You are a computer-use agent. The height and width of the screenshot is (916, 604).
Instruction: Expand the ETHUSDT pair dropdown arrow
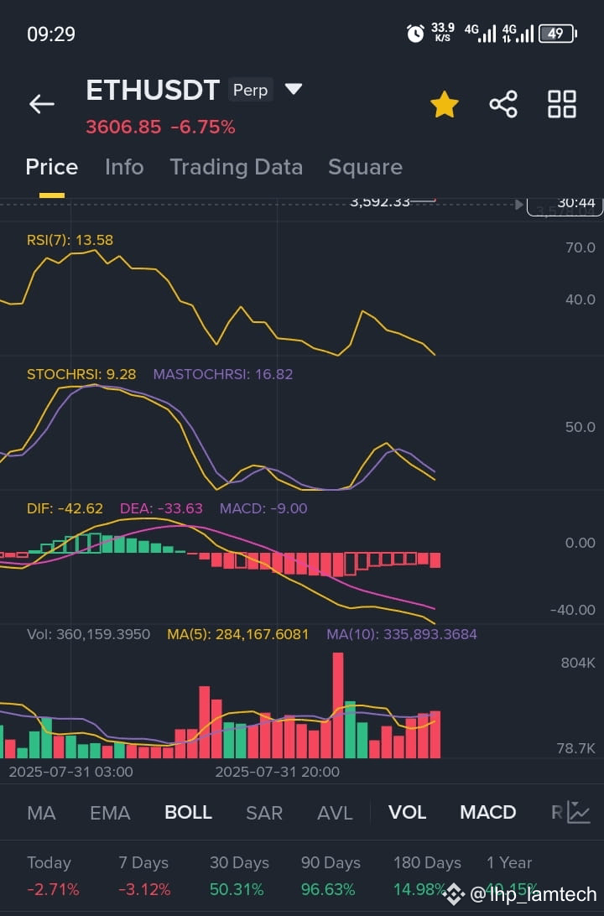click(294, 89)
